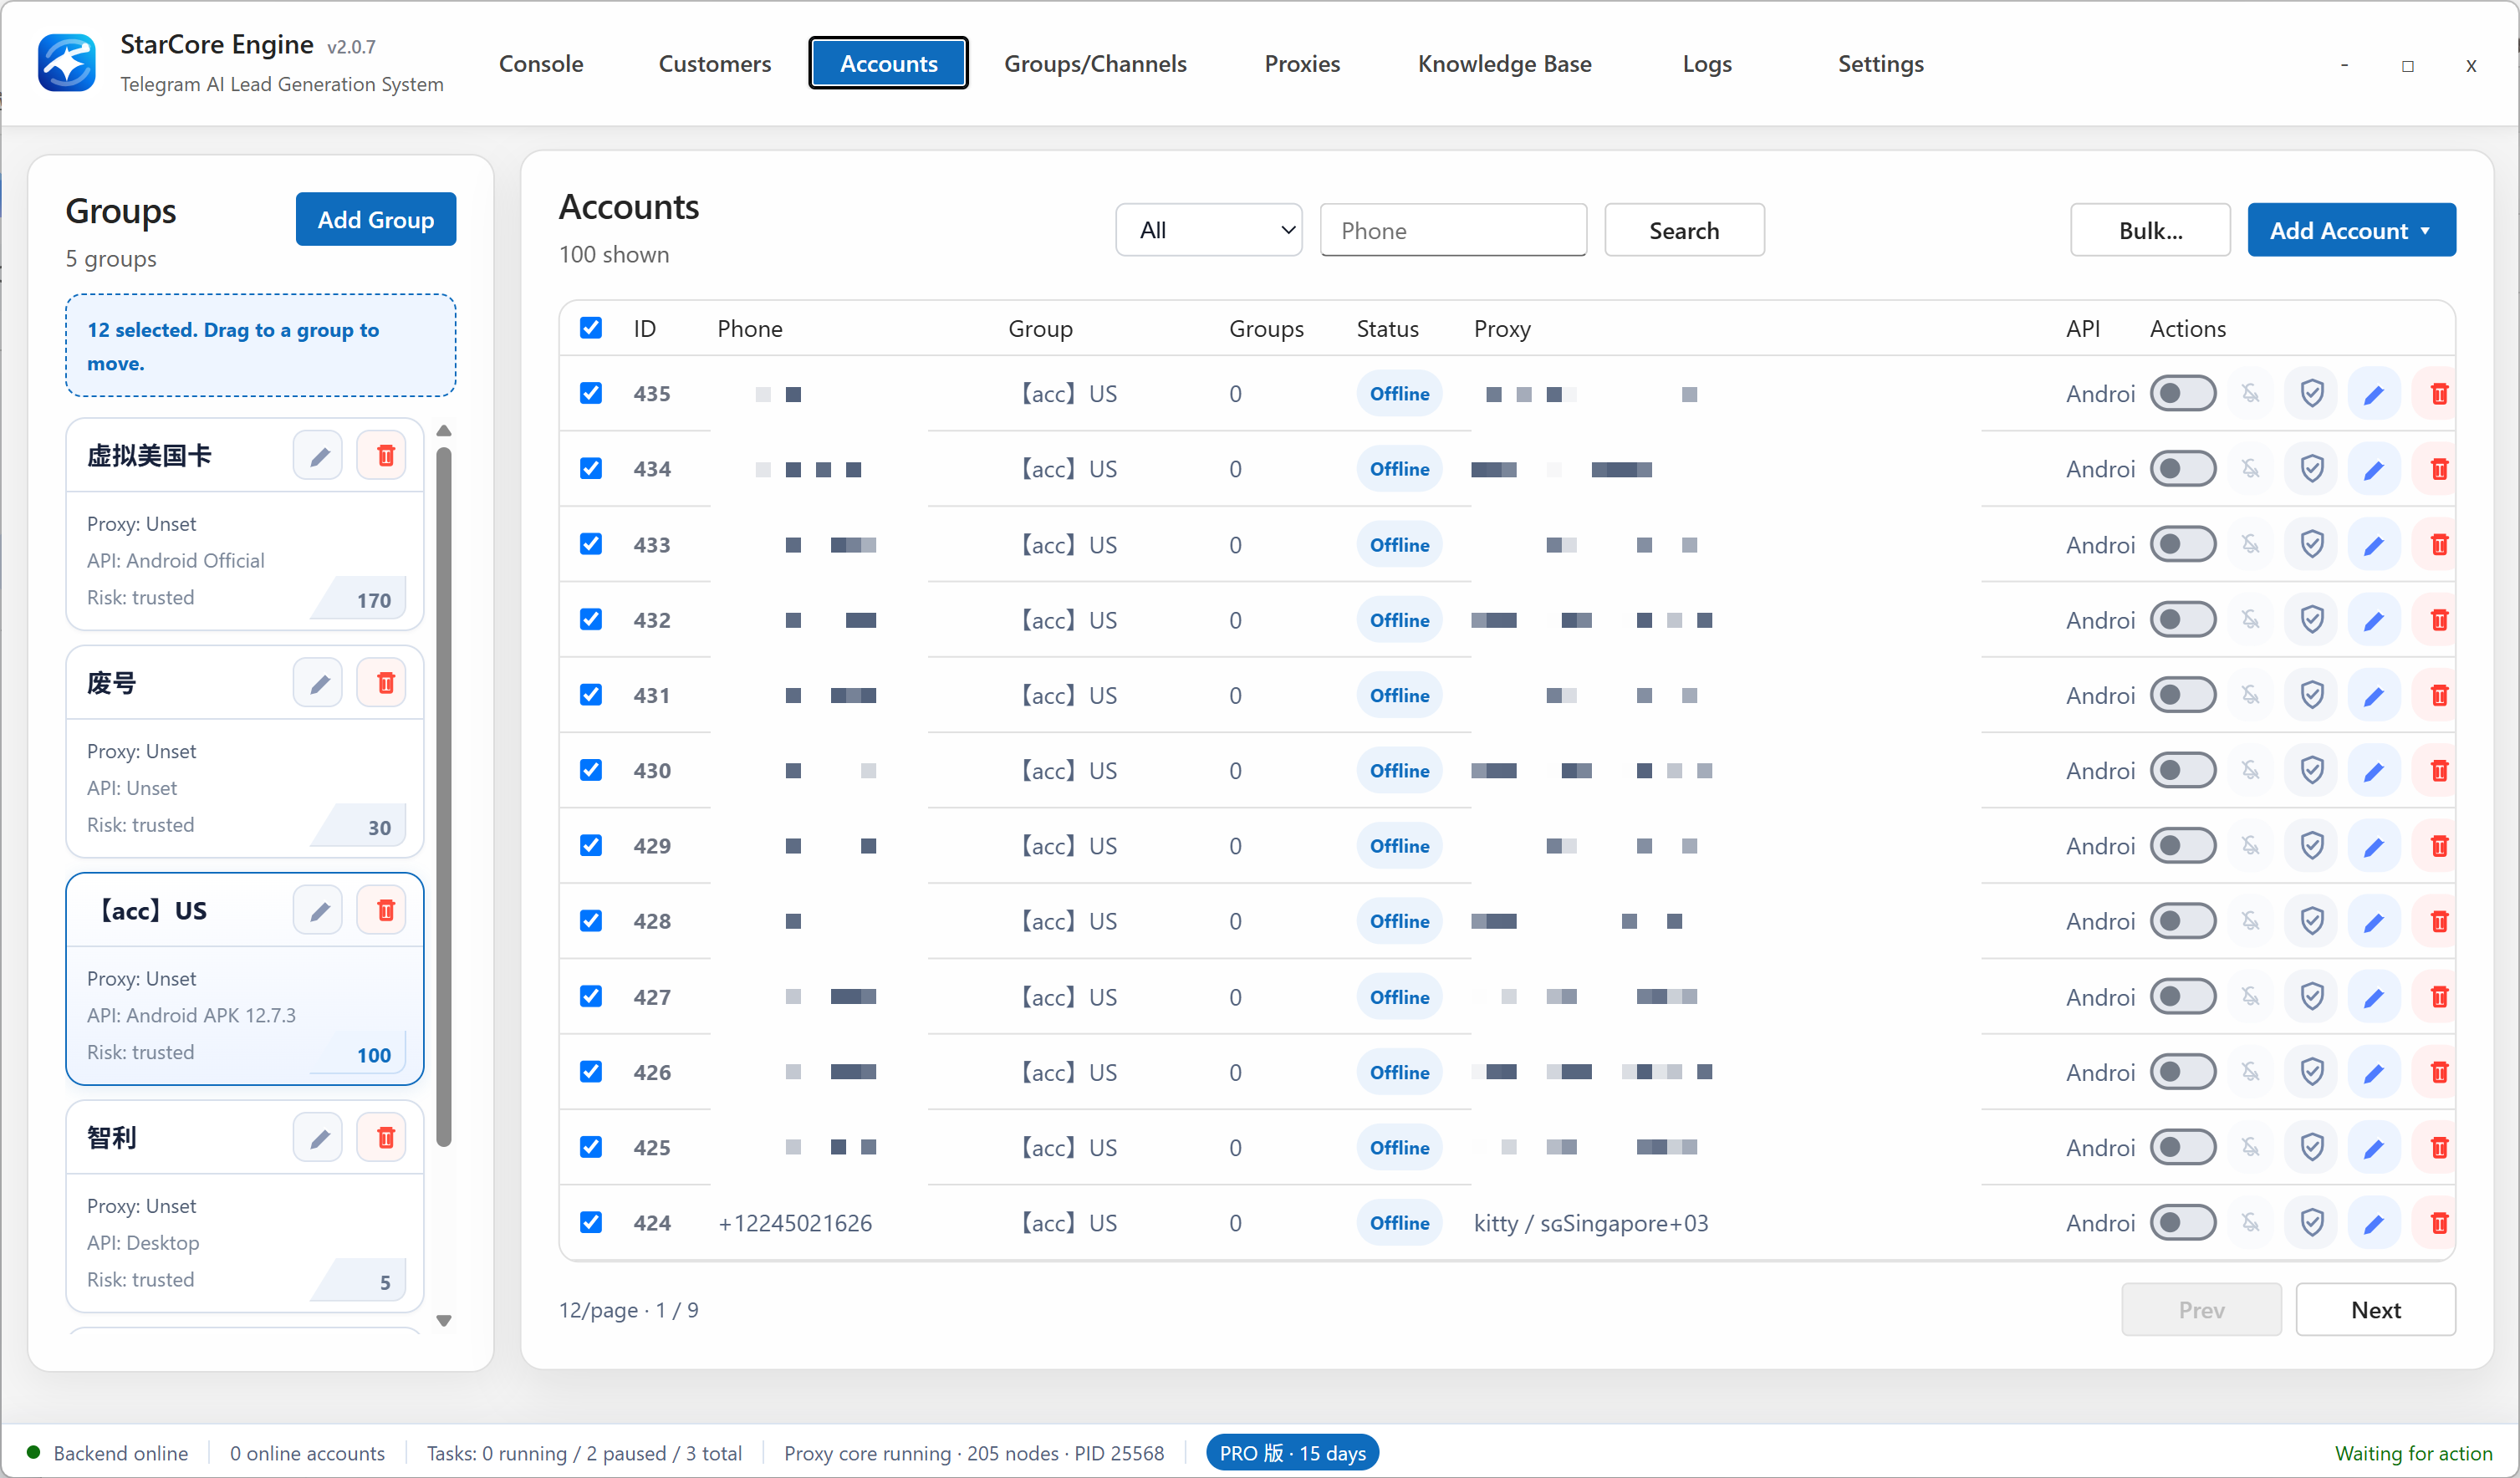2520x1478 pixels.
Task: Toggle the online switch for account 425
Action: pos(2183,1146)
